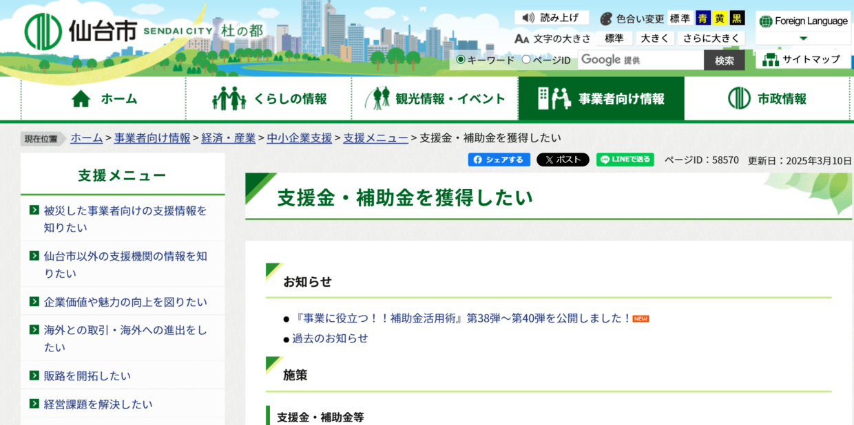Share page with Facebook シェアする button

tap(499, 160)
